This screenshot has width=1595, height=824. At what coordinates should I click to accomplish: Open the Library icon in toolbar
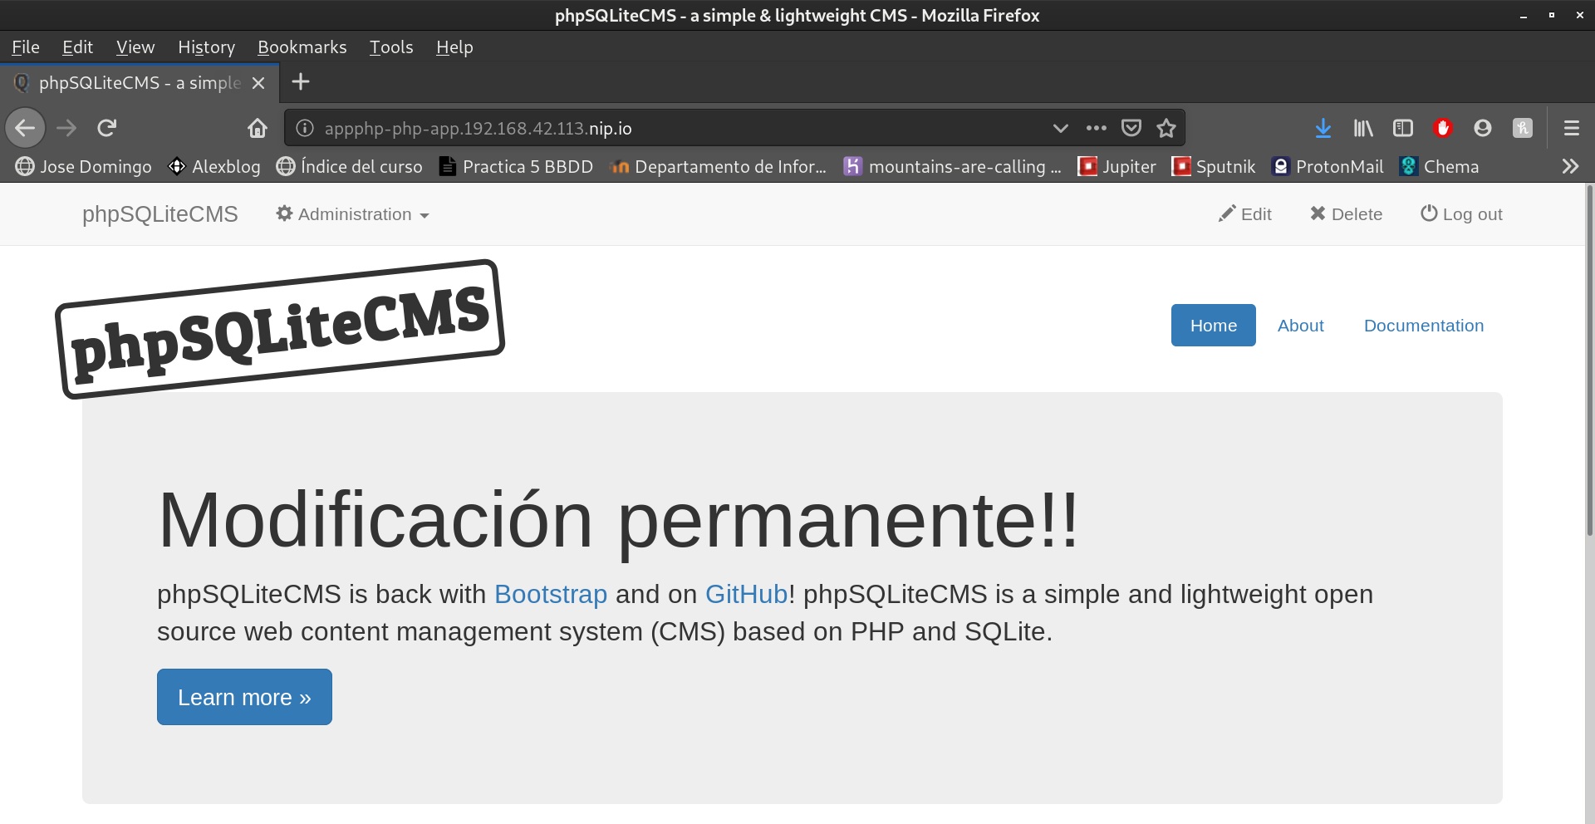tap(1363, 128)
